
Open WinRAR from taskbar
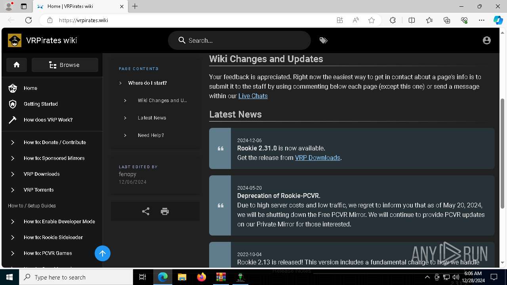[x=221, y=277]
